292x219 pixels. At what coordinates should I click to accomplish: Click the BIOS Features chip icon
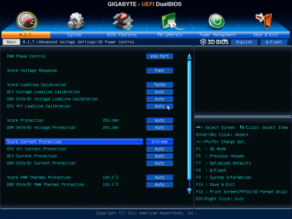click(x=123, y=21)
